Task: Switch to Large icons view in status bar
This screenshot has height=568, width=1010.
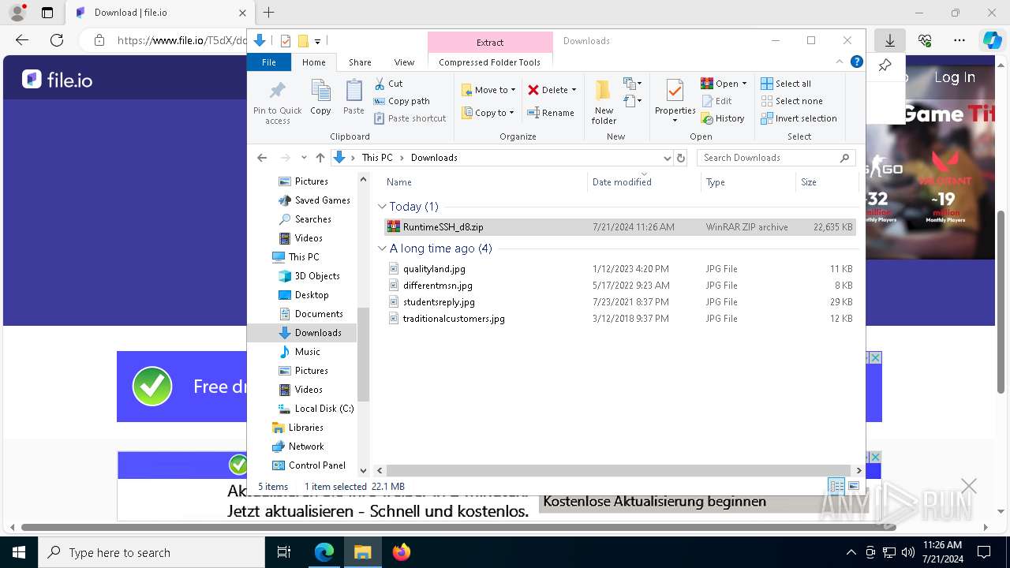Action: pos(853,486)
